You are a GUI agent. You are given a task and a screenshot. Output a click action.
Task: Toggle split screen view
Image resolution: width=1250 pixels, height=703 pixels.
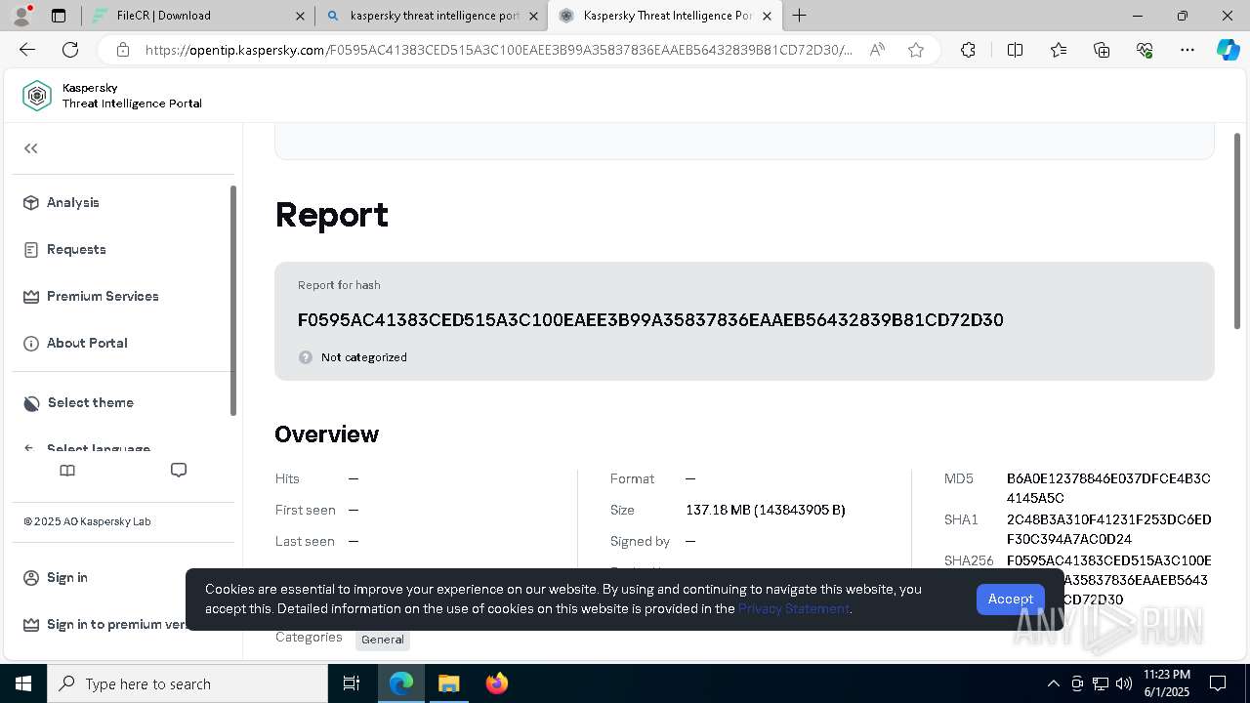(1015, 50)
